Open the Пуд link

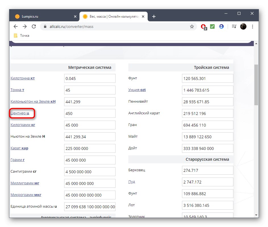(x=132, y=182)
